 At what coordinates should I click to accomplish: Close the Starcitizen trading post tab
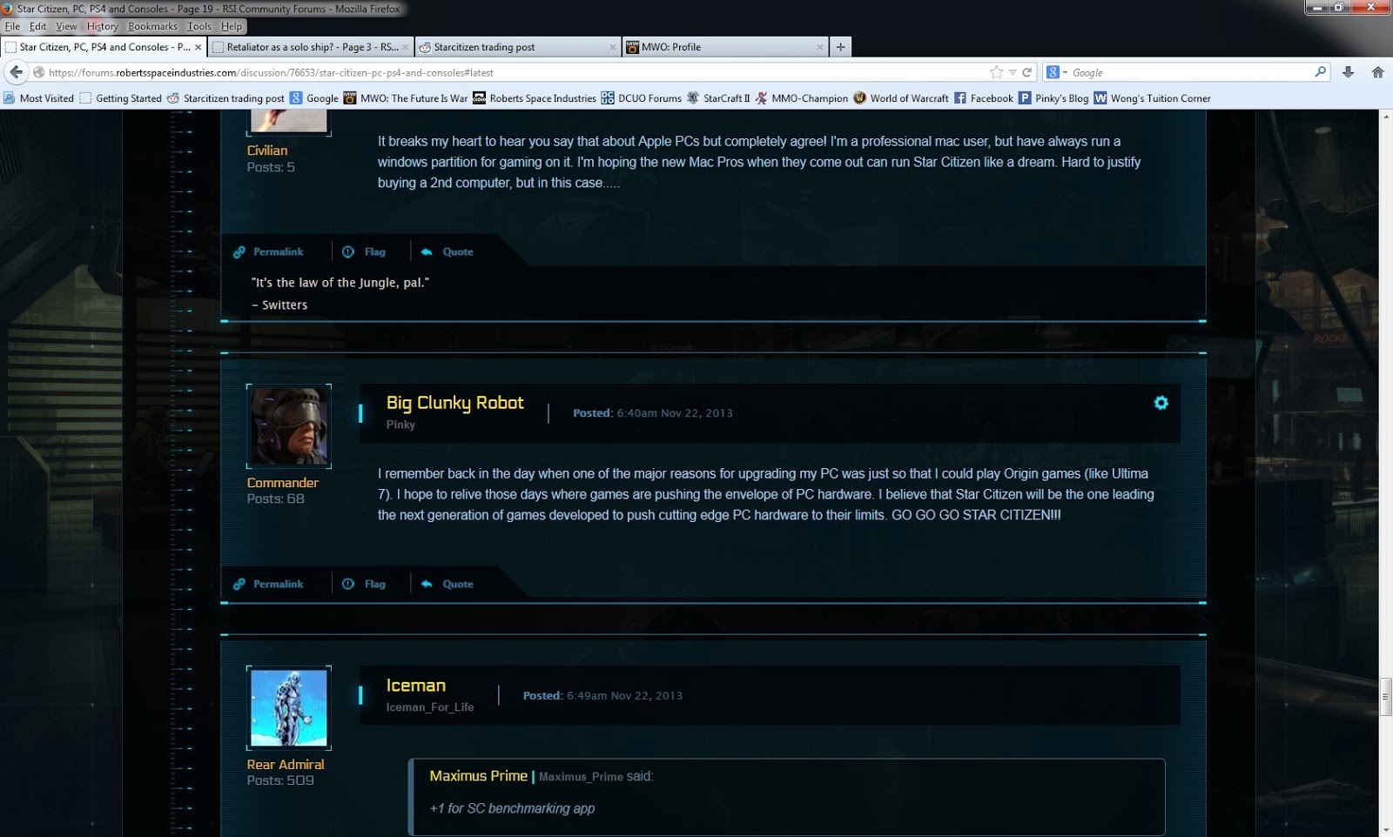613,47
